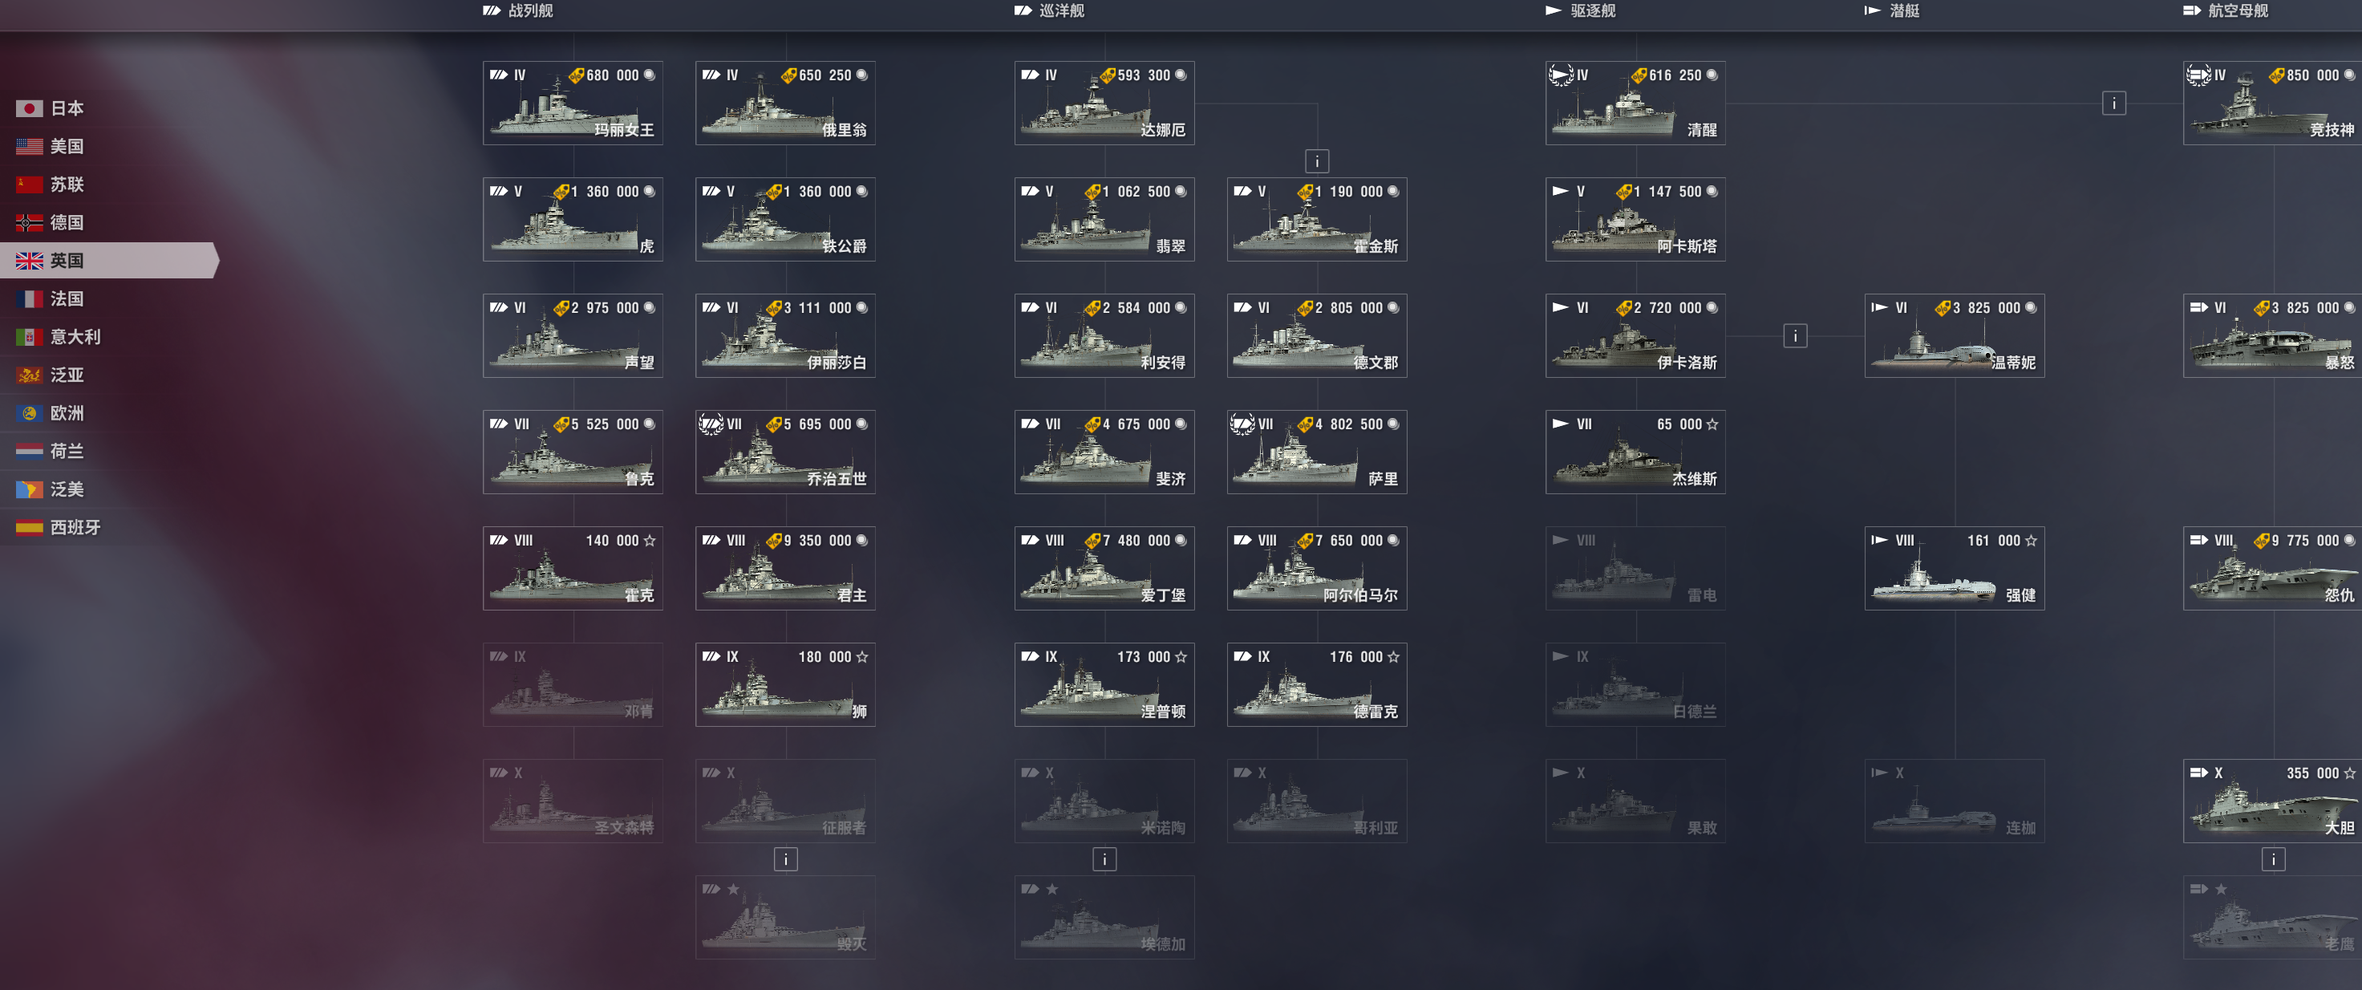Select the 俄里翁 tier IV battleship
The width and height of the screenshot is (2362, 990).
[786, 103]
